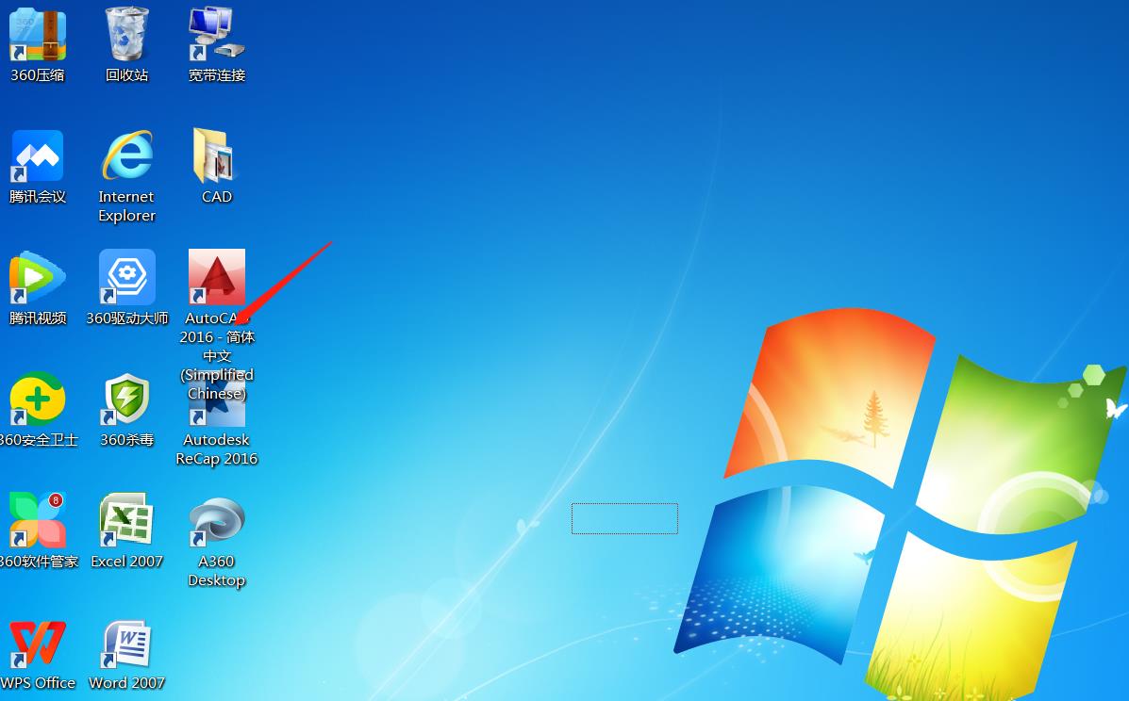Image resolution: width=1129 pixels, height=701 pixels.
Task: Click inside the dotted rectangle on the desktop
Action: (x=624, y=518)
